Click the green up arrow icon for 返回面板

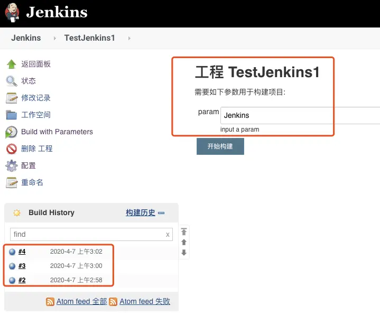coord(12,64)
